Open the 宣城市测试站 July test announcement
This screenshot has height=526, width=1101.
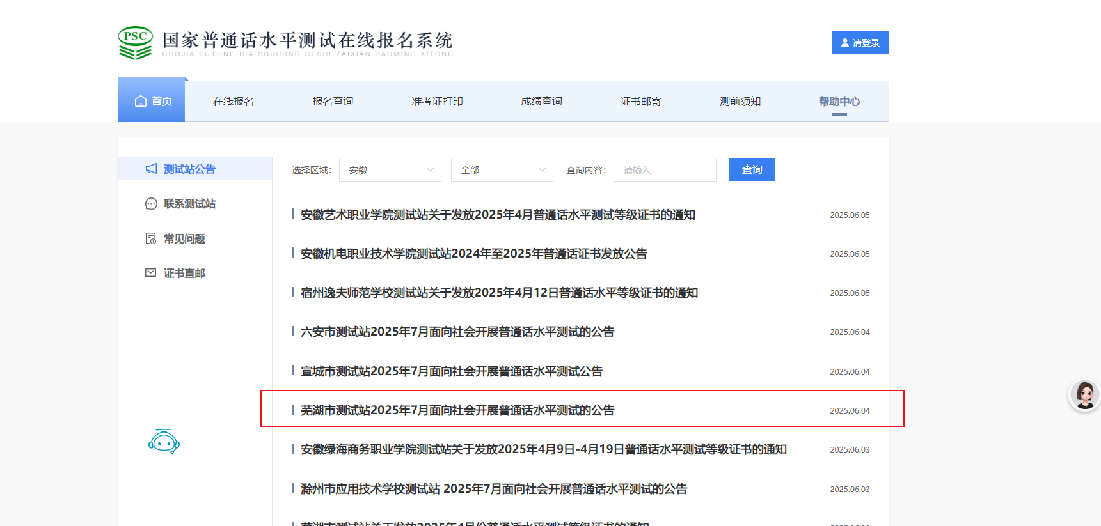pyautogui.click(x=452, y=371)
